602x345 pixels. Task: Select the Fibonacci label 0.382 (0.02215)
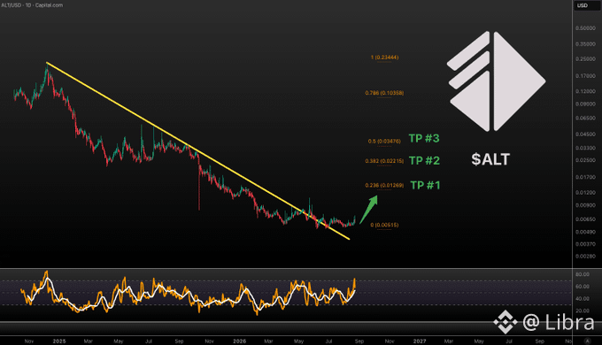click(384, 161)
